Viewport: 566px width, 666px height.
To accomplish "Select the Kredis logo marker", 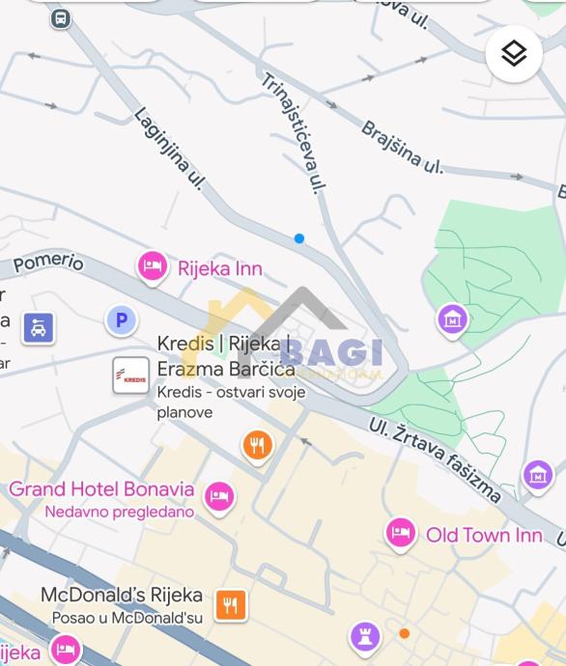I will point(131,375).
